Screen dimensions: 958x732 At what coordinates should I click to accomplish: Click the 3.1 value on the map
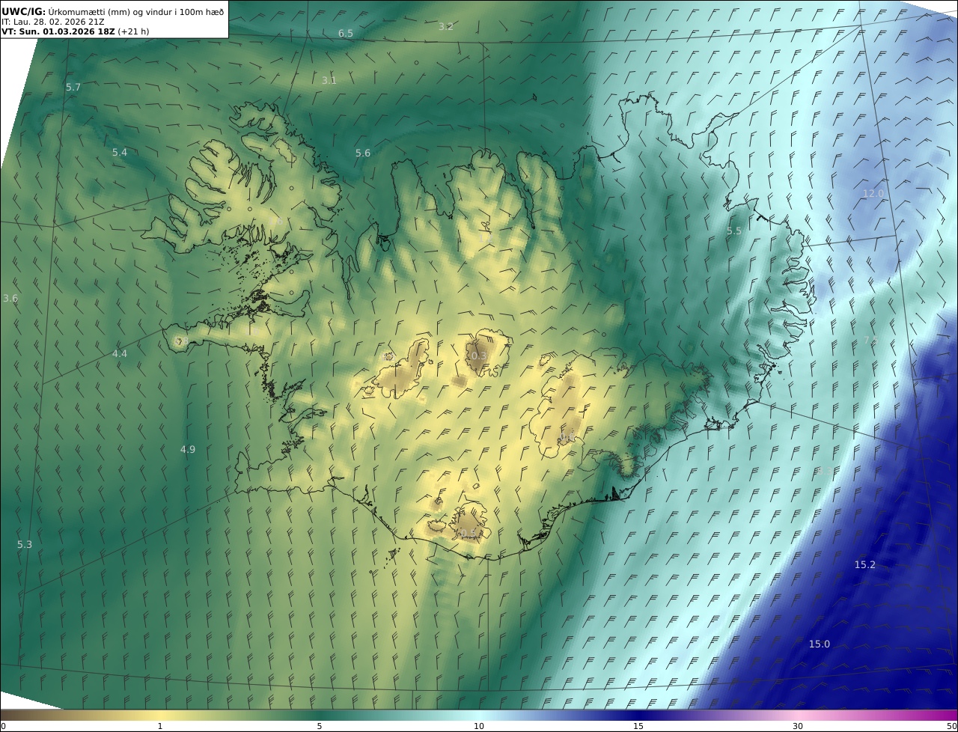coord(329,80)
